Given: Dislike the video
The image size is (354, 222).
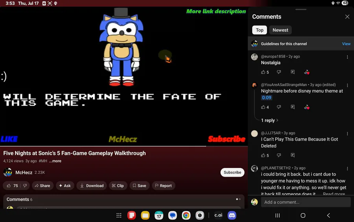Looking at the screenshot, I should pyautogui.click(x=25, y=186).
